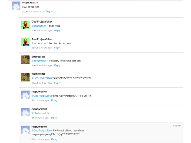Reply to 'omg Harry Potter' comment
Viewport: 191px width, 143px height.
54,100
